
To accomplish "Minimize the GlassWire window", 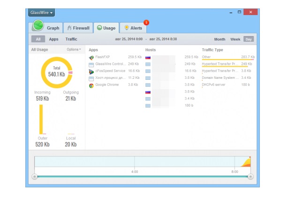I will click(x=231, y=12).
